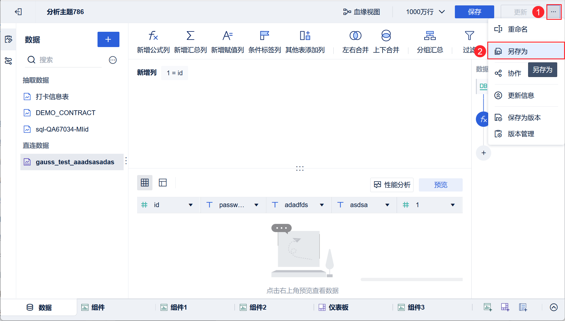Click the 其他表添加列 tool

click(305, 42)
